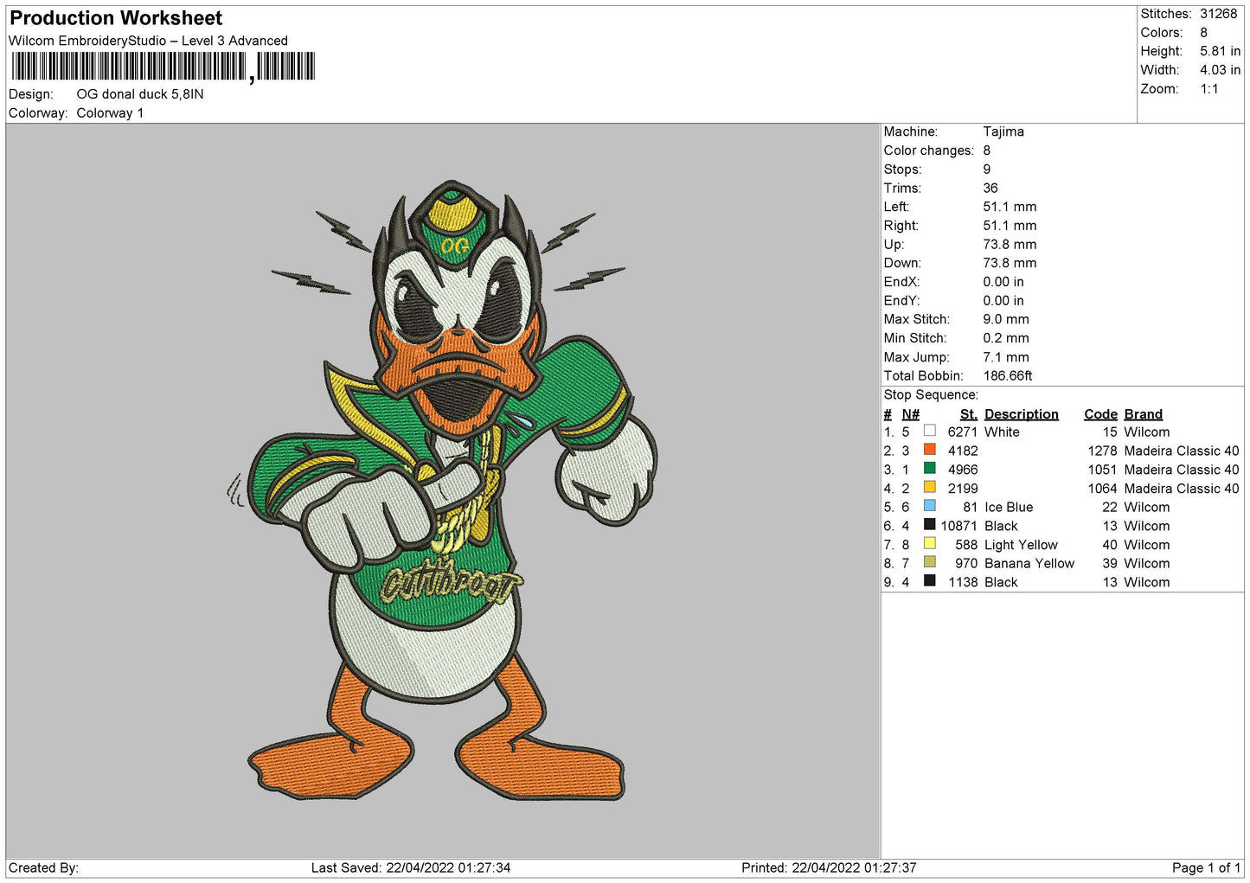1250x883 pixels.
Task: Click 'Printed: 22/04/2022 01:27:37' footer
Action: pyautogui.click(x=829, y=867)
